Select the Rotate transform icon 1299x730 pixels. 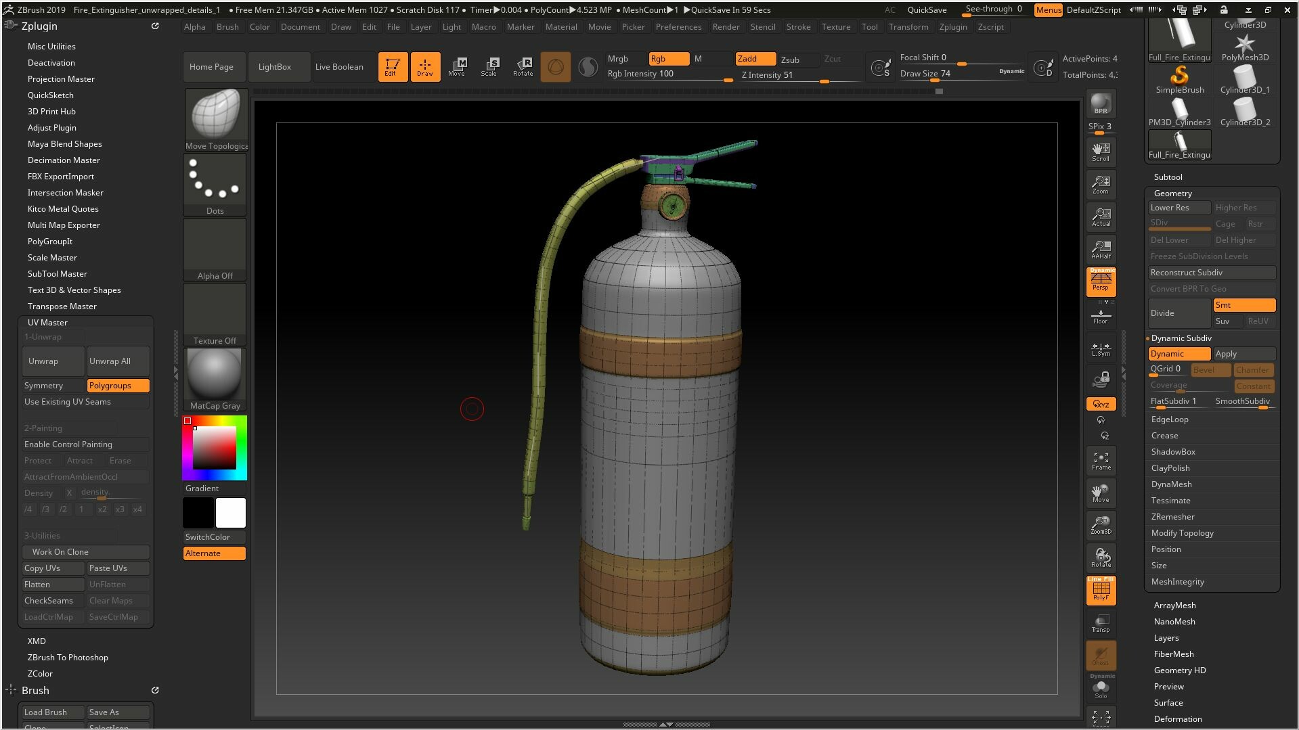point(523,66)
